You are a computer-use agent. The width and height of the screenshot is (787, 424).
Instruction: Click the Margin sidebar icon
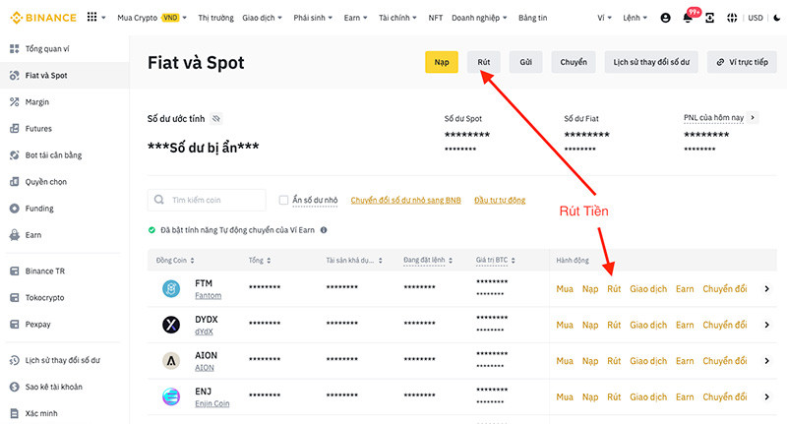point(15,102)
